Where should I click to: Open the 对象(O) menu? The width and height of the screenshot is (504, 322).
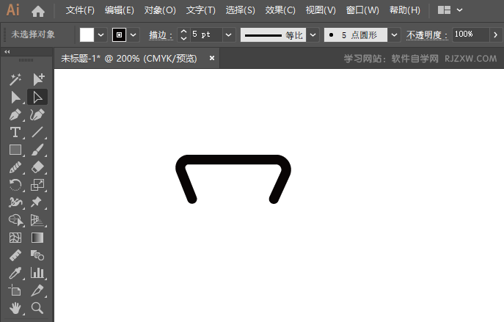pyautogui.click(x=160, y=10)
